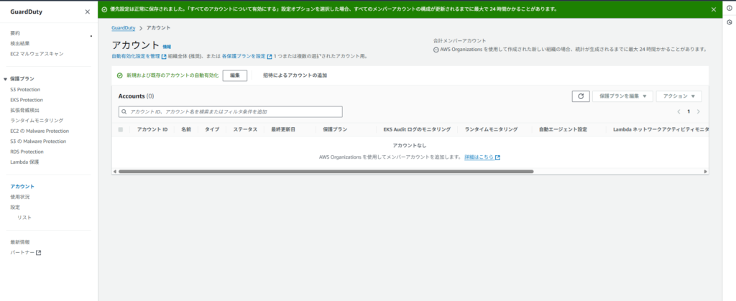Image resolution: width=736 pixels, height=301 pixels.
Task: Tick the select-all checkbox in table header
Action: (x=121, y=129)
